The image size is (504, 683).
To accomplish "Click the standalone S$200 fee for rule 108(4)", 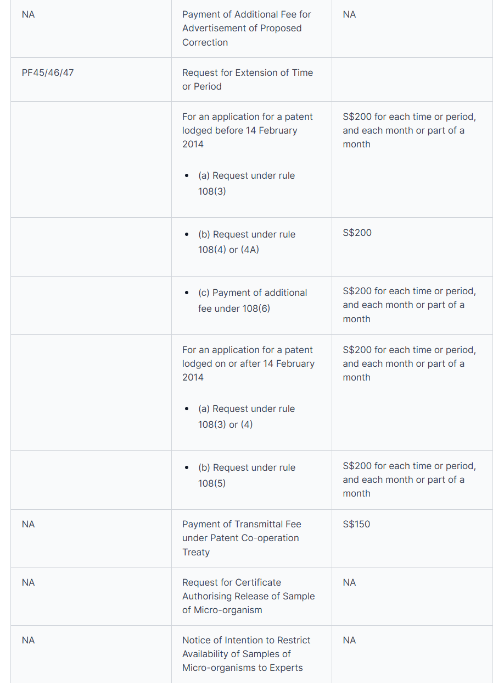I will [x=357, y=233].
